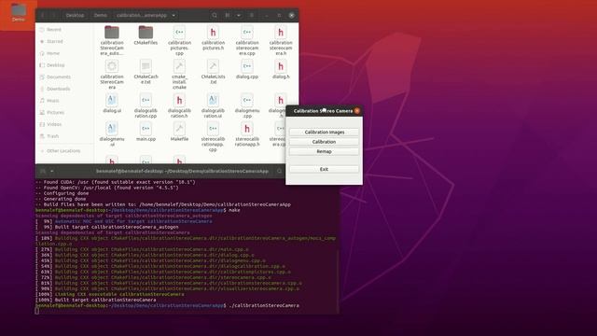The image size is (597, 336).
Task: Close the Calibration Stereo Camera dialog
Action: 357,111
